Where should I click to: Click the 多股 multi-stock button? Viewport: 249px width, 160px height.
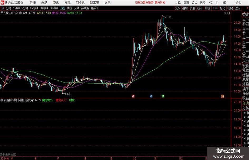(x=192, y=8)
